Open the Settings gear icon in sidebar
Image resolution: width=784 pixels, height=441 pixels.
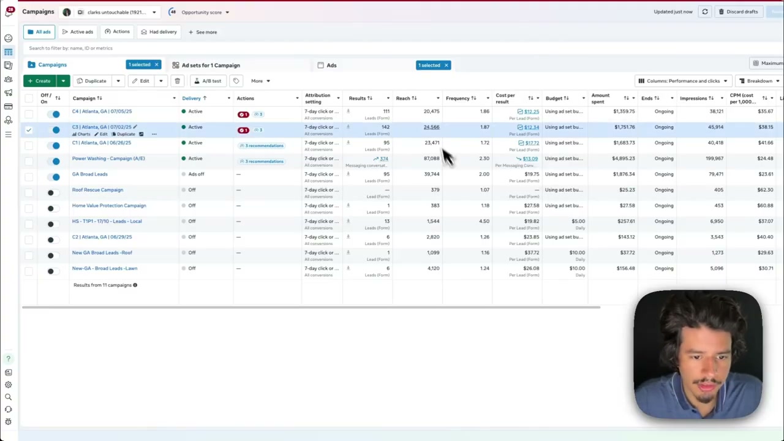pyautogui.click(x=8, y=385)
